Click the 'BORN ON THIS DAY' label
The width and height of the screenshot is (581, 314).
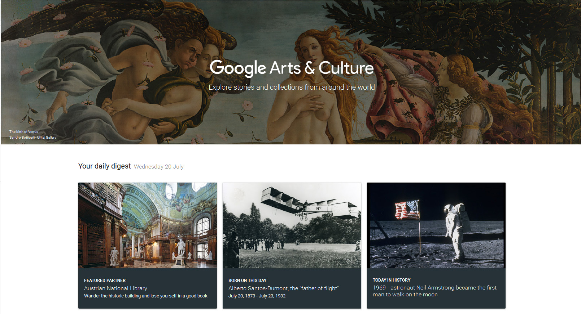pos(247,281)
